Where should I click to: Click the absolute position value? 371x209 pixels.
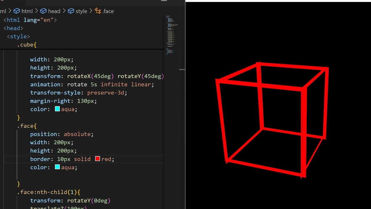point(77,134)
